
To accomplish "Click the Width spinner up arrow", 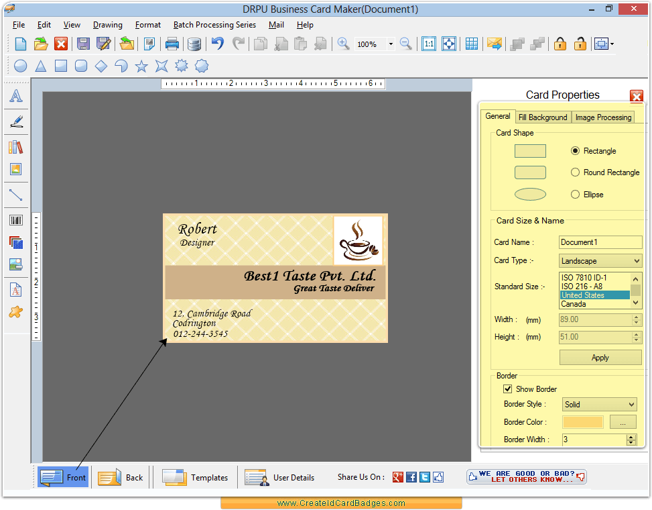I will click(x=636, y=317).
